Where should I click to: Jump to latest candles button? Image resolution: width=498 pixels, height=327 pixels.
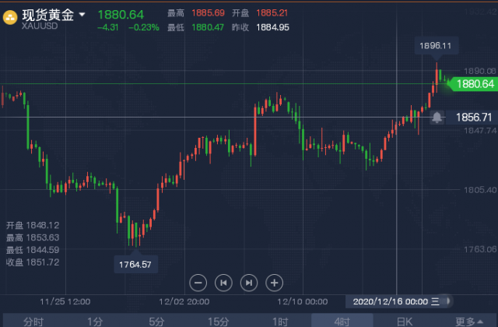tap(249, 283)
